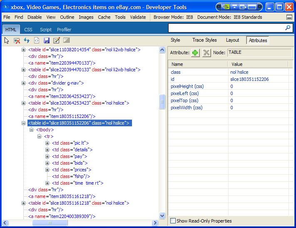
Task: Switch to the Profiler tab
Action: point(64,30)
